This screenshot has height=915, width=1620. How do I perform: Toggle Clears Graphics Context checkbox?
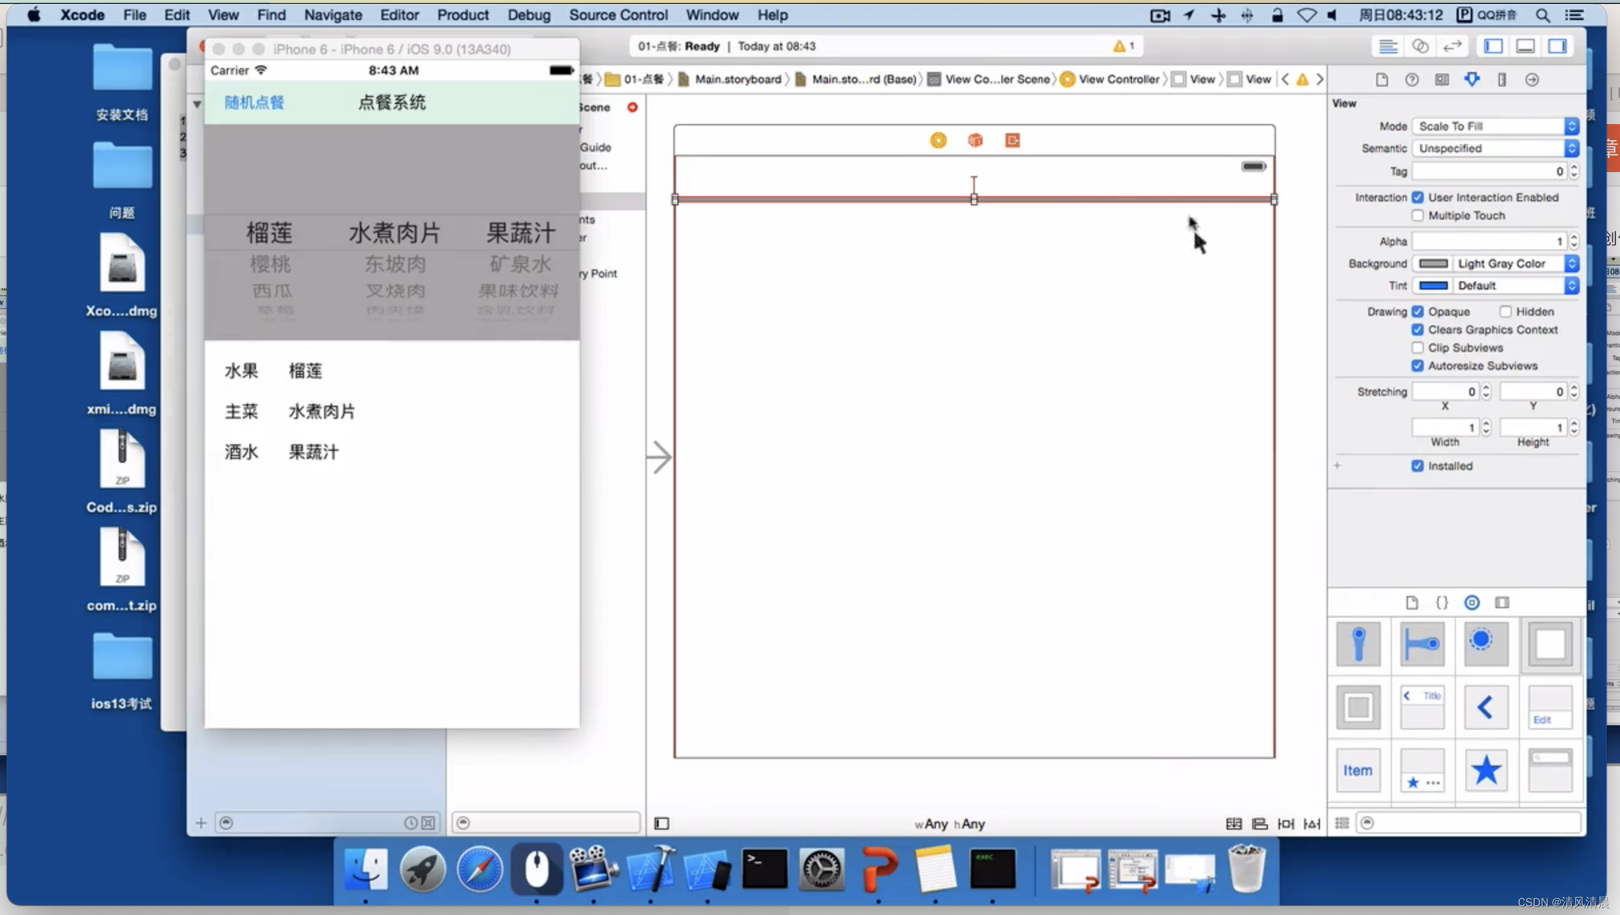tap(1417, 329)
